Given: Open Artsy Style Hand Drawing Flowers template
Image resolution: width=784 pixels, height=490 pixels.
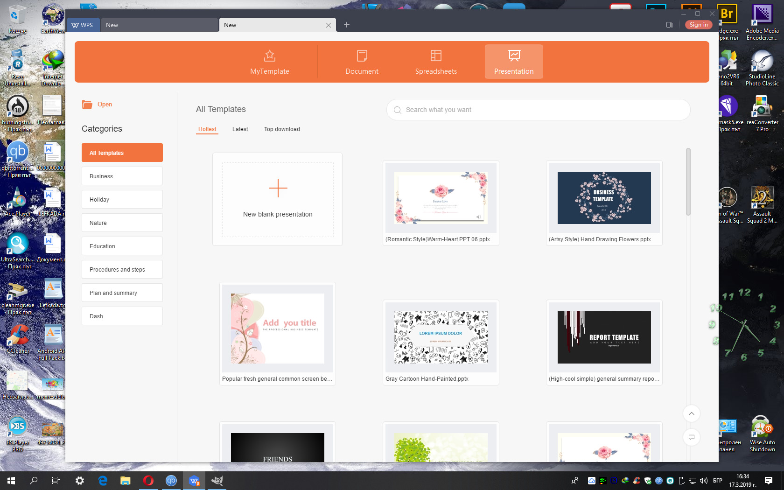Looking at the screenshot, I should 604,203.
